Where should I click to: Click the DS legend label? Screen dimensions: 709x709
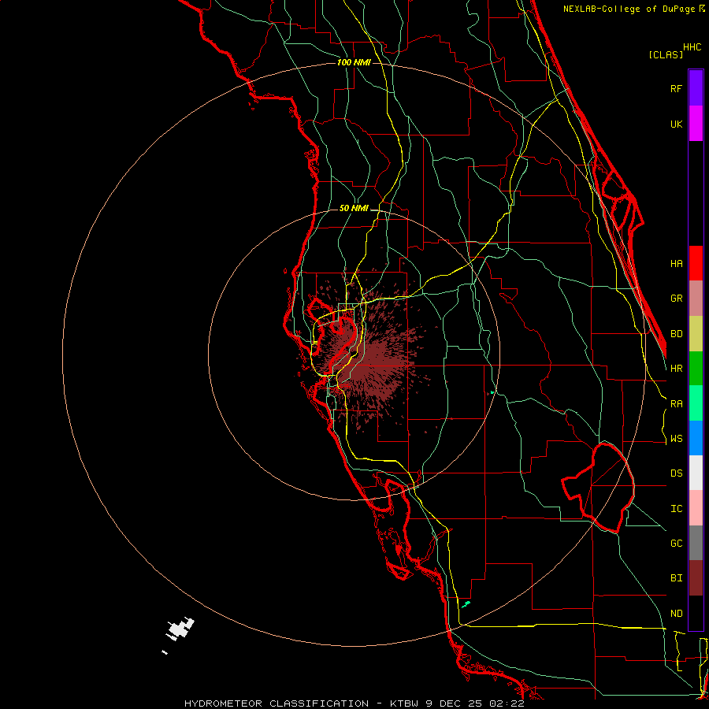[x=676, y=473]
